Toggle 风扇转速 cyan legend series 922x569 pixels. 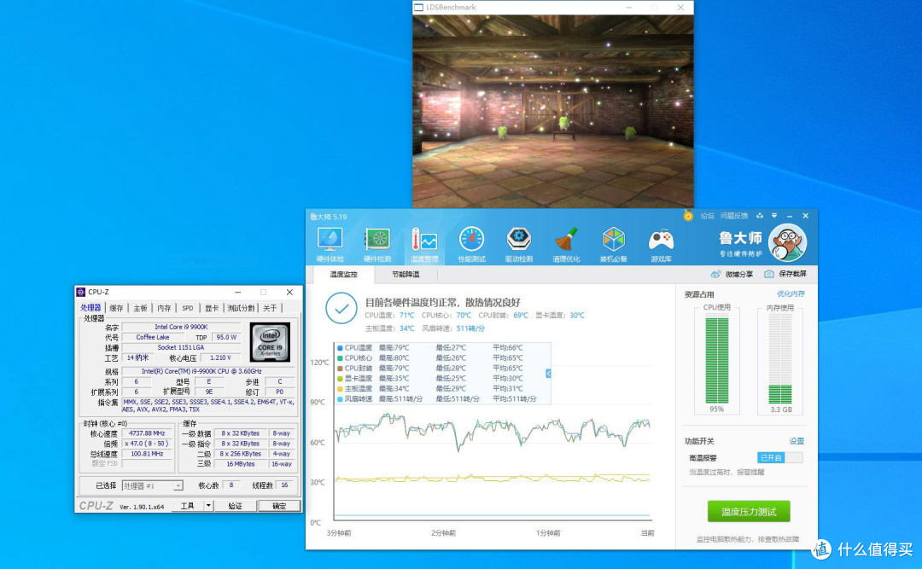point(340,398)
